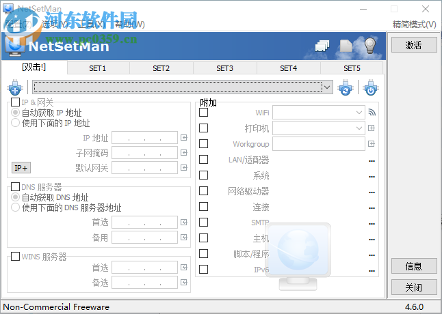This screenshot has height=314, width=442.
Task: Click the 激活 button
Action: (414, 45)
